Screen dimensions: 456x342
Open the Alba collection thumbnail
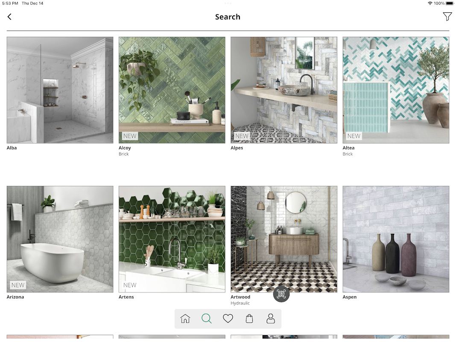click(x=60, y=90)
